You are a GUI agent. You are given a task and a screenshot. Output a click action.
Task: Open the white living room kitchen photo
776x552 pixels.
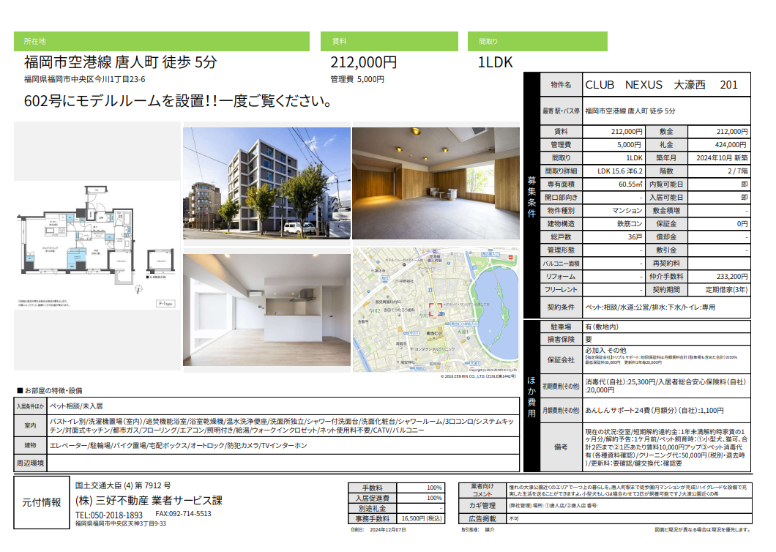tap(266, 310)
